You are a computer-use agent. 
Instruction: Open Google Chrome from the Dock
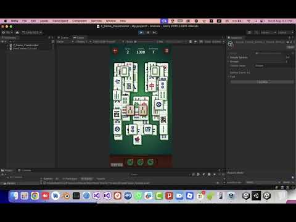pos(35,196)
